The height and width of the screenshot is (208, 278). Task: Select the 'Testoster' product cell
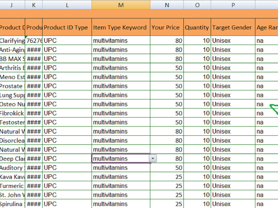[x=13, y=122]
